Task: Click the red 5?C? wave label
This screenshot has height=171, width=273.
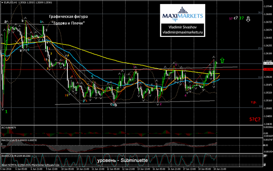Action: (x=255, y=119)
